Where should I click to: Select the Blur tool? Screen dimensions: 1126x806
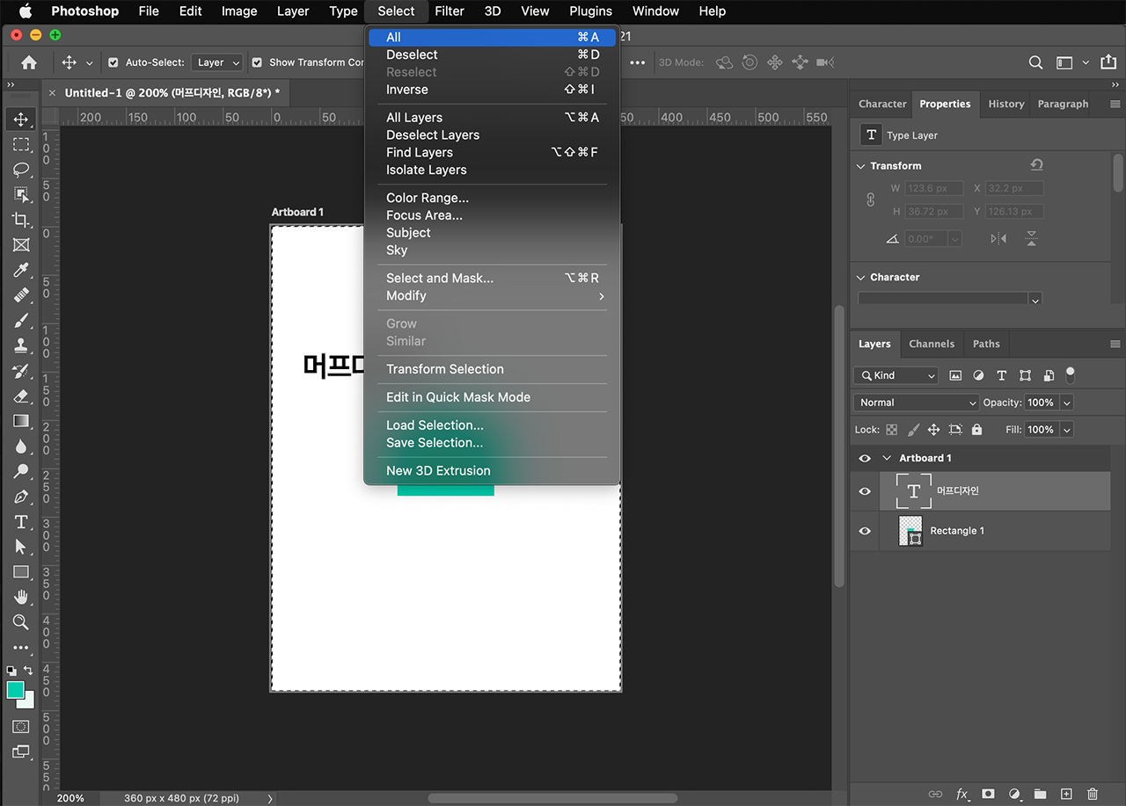click(21, 447)
